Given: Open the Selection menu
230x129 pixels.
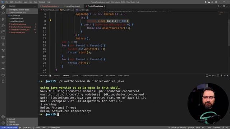Looking at the screenshot, I should [x=18, y=2].
